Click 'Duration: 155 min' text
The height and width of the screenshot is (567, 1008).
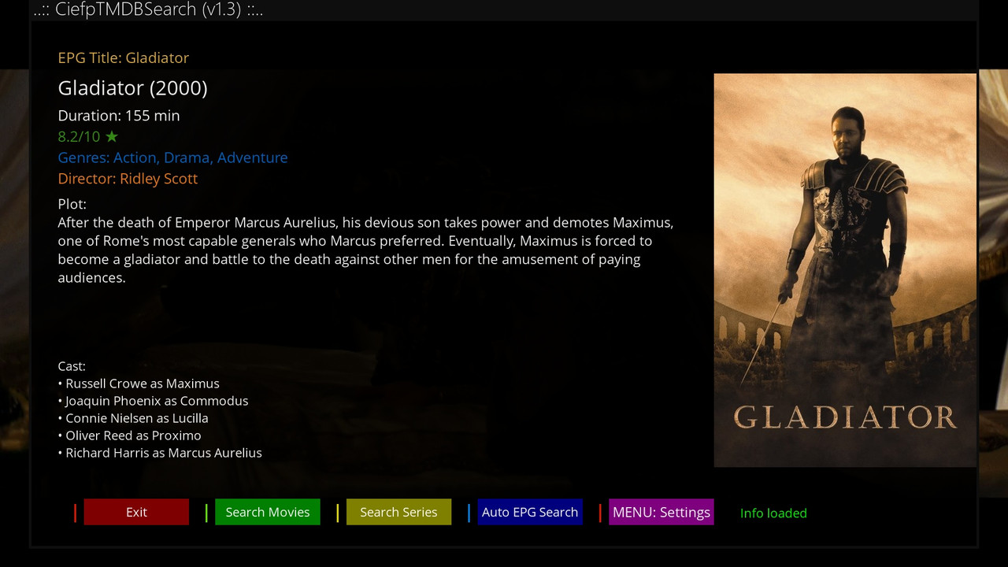pos(119,116)
